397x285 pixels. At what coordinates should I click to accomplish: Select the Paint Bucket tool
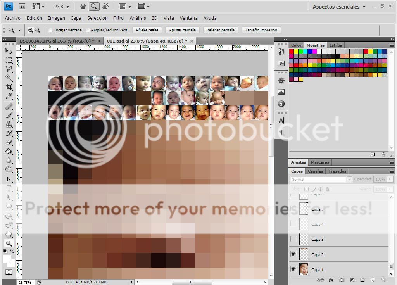coord(9,151)
